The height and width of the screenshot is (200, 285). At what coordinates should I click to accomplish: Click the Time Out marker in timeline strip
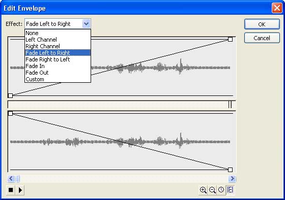point(230,105)
